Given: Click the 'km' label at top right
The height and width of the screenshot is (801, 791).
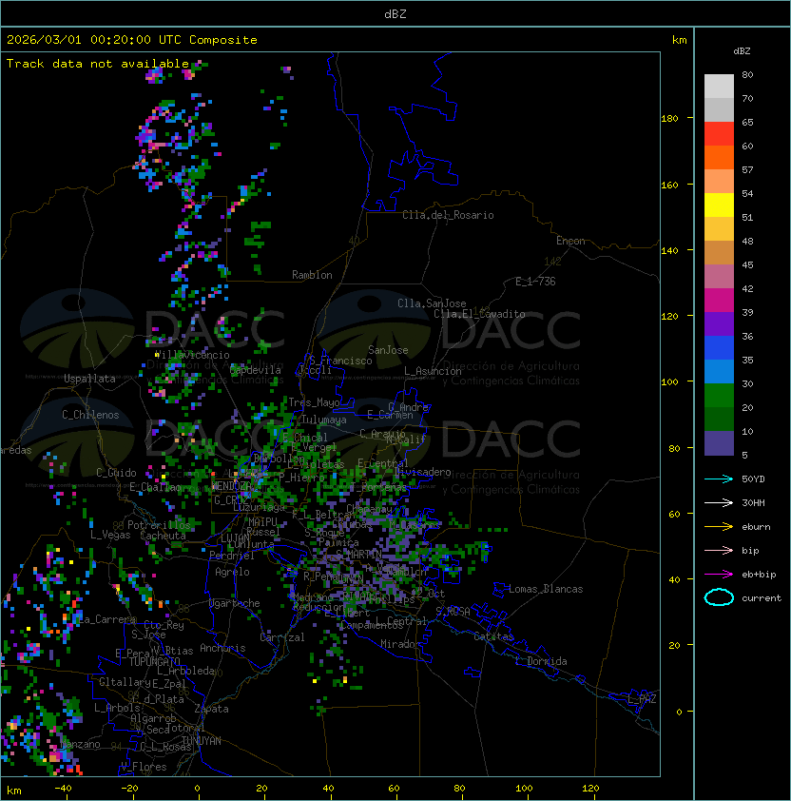Looking at the screenshot, I should click(x=679, y=40).
